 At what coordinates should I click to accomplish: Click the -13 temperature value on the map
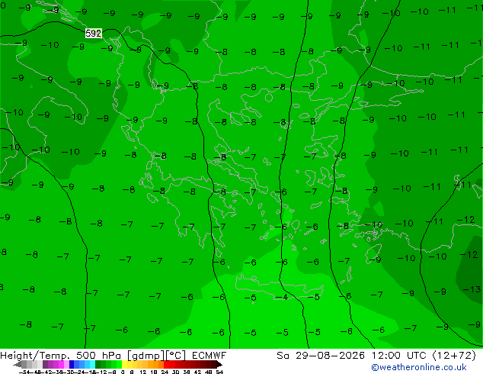(x=472, y=289)
